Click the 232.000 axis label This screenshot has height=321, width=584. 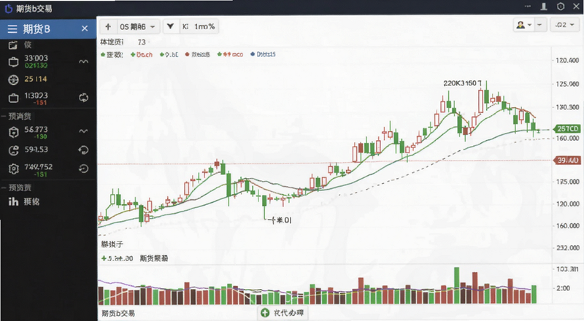pos(568,248)
